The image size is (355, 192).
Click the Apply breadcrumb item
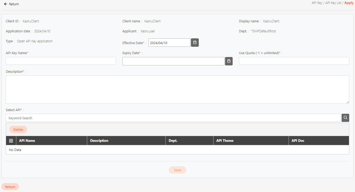(349, 3)
